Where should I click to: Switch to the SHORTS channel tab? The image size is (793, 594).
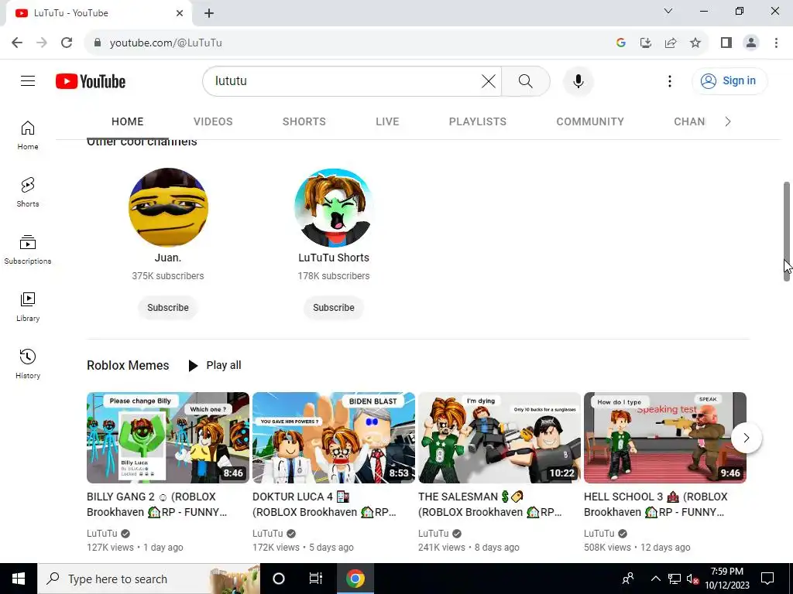[304, 121]
